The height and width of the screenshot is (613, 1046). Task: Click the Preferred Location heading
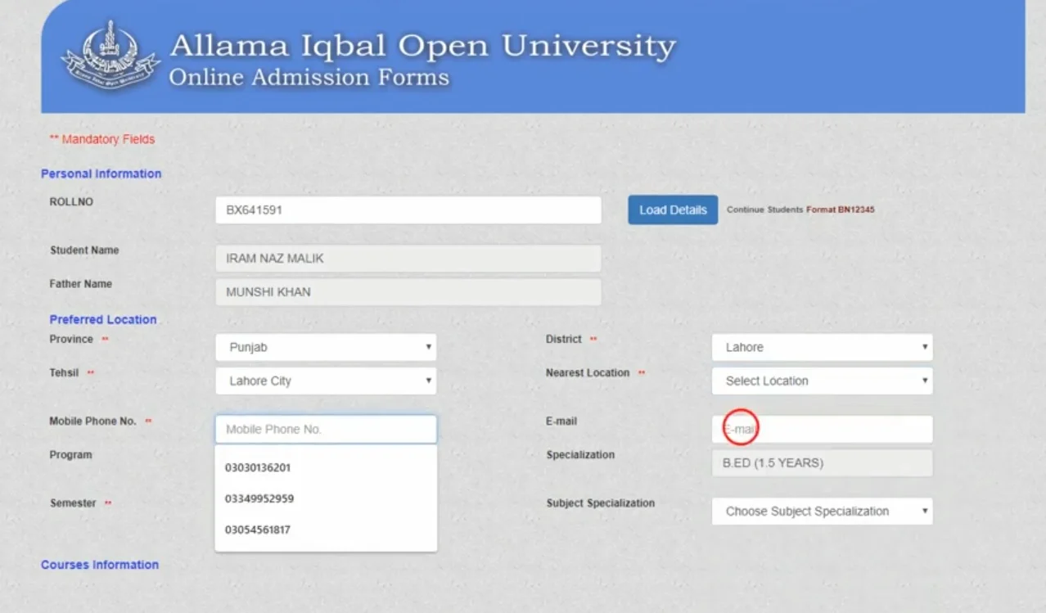click(x=102, y=319)
